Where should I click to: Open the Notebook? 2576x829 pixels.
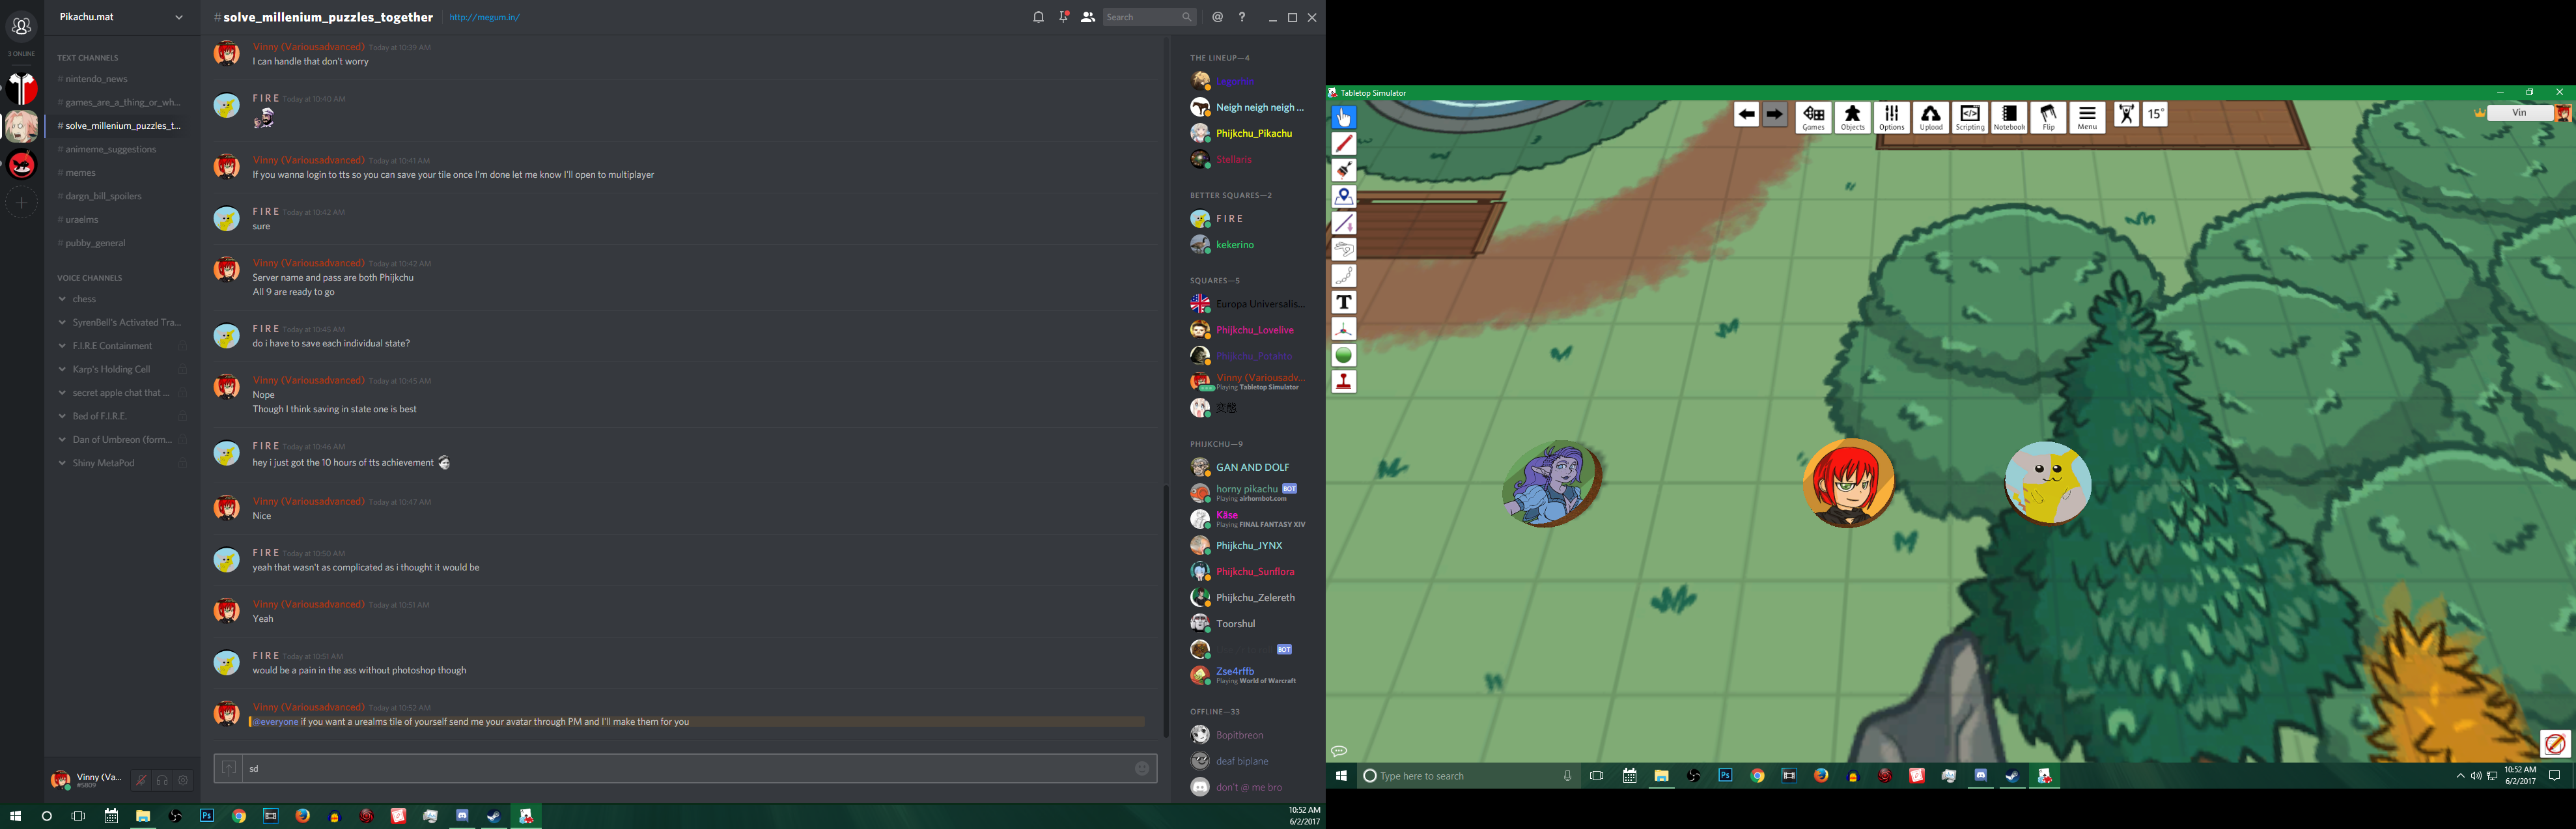coord(2008,117)
